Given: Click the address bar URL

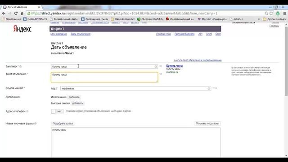Looking at the screenshot, I should (124, 13).
